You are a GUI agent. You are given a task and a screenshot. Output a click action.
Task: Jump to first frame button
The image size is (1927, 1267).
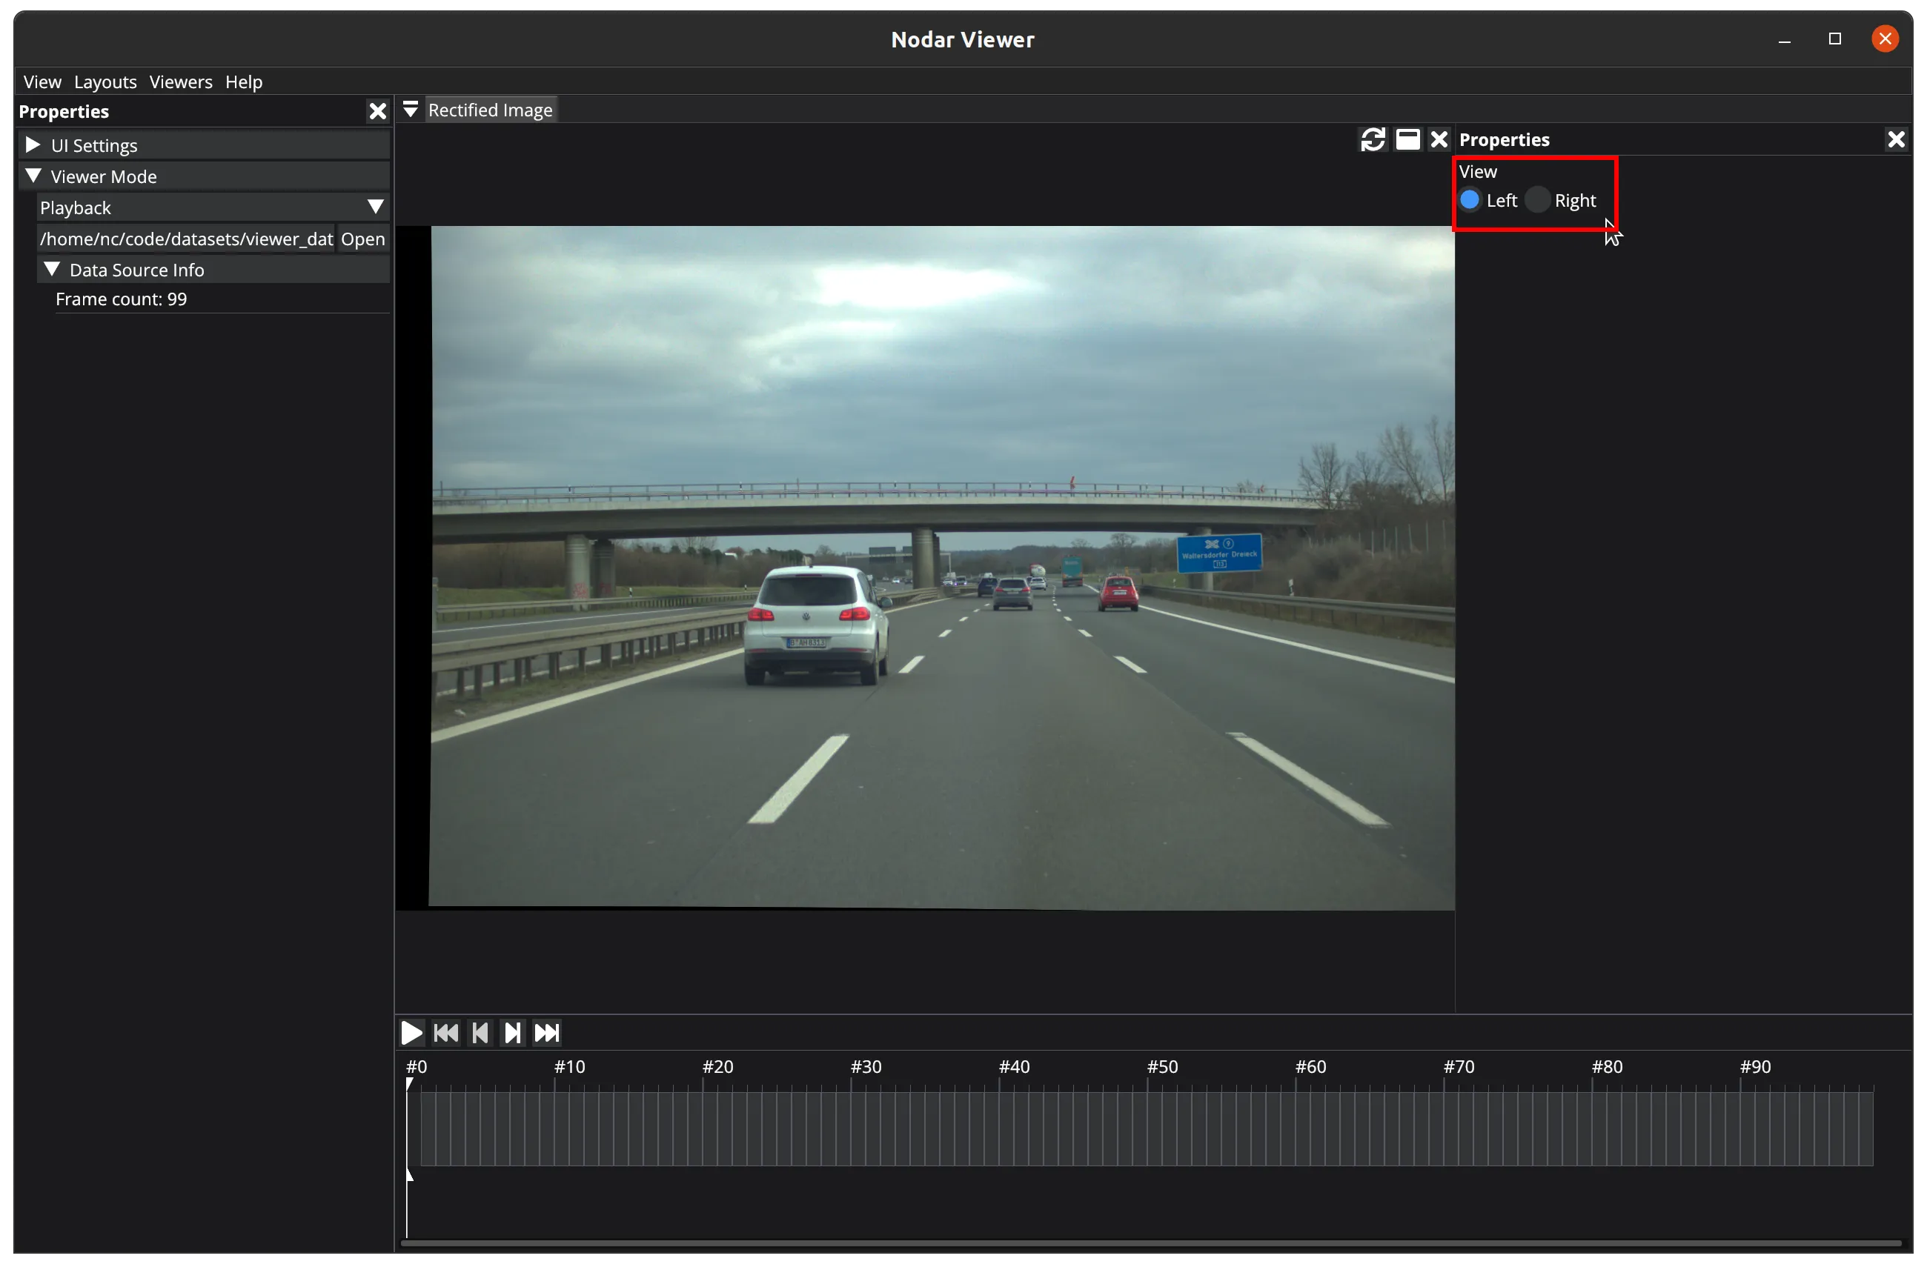pyautogui.click(x=445, y=1033)
